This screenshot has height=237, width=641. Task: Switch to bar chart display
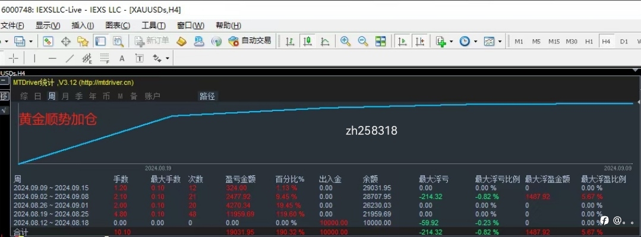(290, 41)
